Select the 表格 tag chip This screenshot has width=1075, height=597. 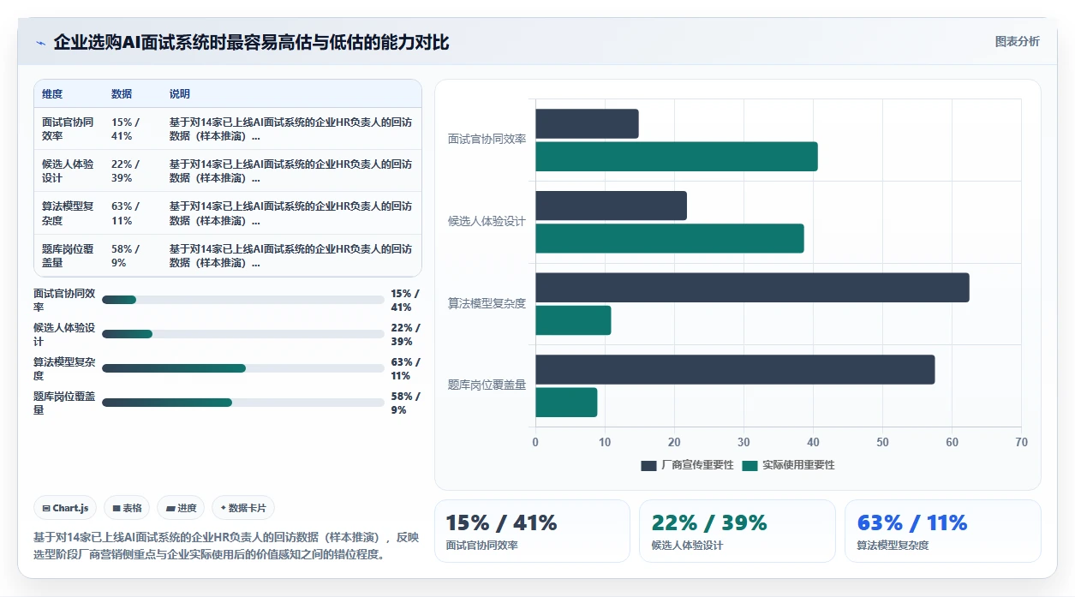point(127,508)
